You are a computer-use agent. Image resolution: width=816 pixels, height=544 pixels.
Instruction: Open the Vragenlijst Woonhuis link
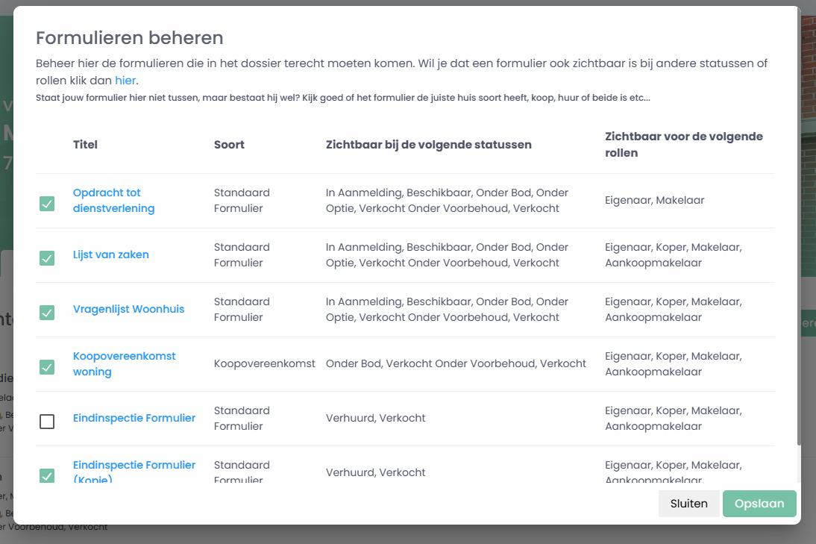[128, 309]
